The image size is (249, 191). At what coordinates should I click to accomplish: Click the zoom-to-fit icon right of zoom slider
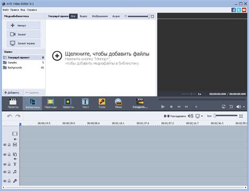click(241, 116)
